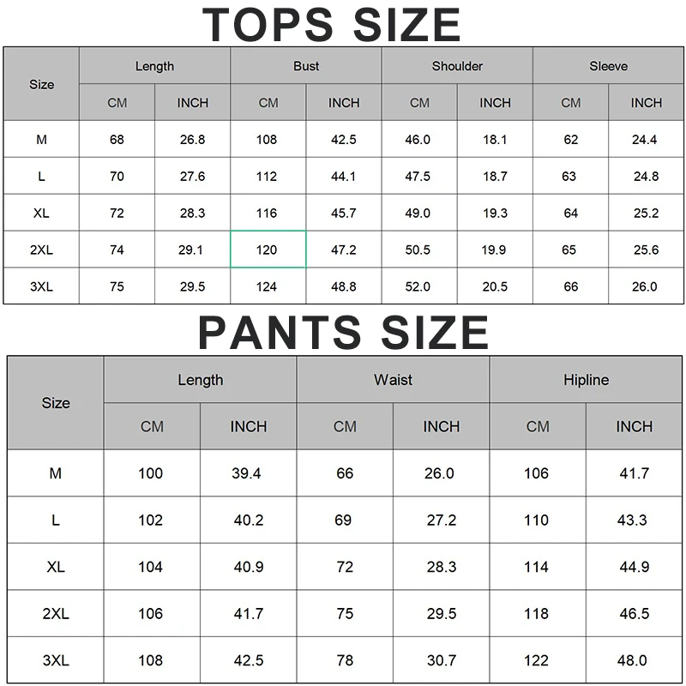Click the TOPS SIZE heading
The image size is (686, 686).
point(332,24)
